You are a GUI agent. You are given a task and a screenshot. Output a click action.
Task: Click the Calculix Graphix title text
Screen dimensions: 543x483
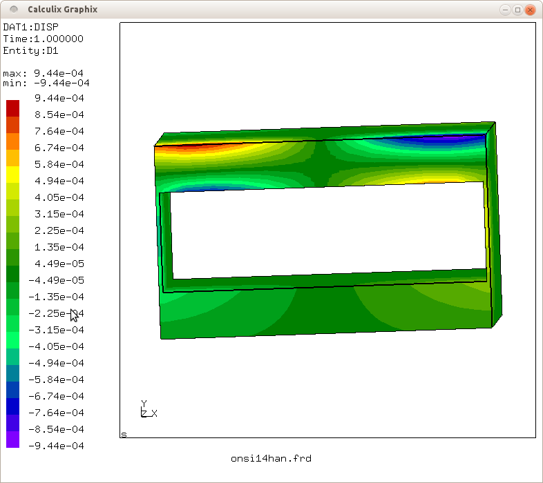point(63,10)
